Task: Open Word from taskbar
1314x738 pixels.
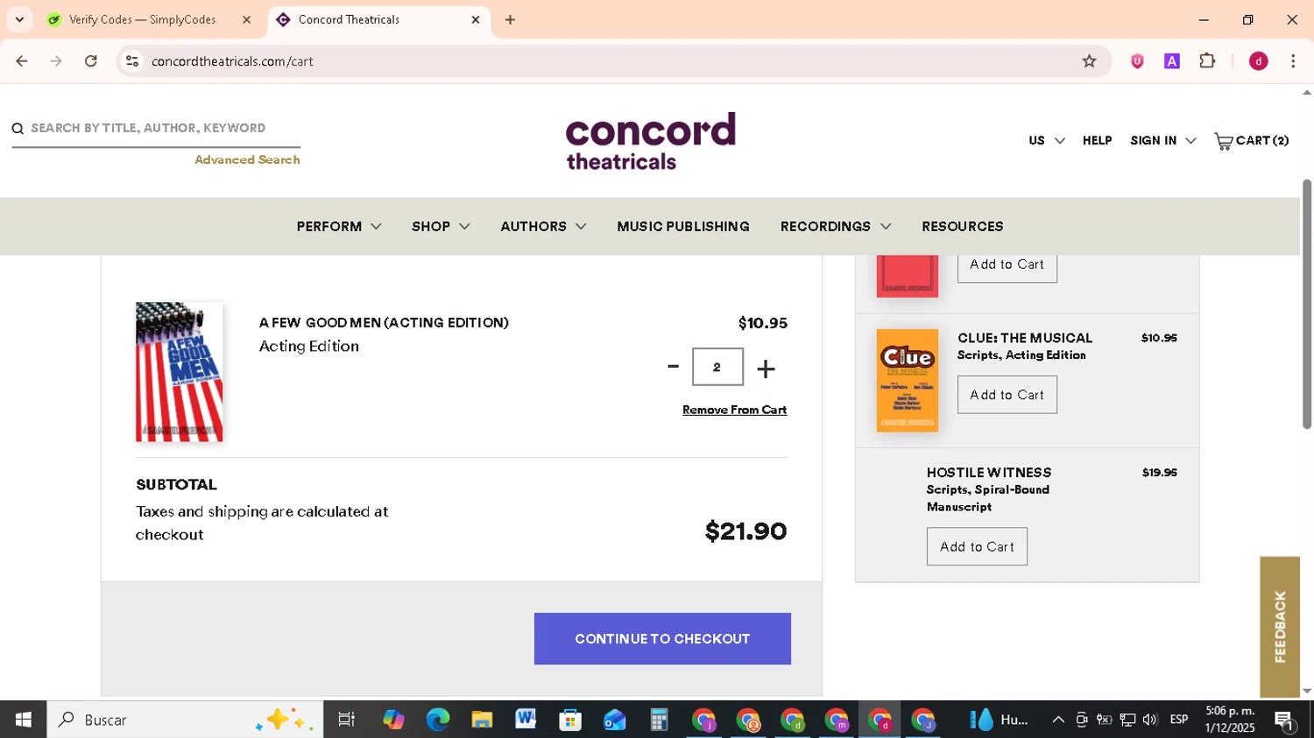Action: point(526,720)
